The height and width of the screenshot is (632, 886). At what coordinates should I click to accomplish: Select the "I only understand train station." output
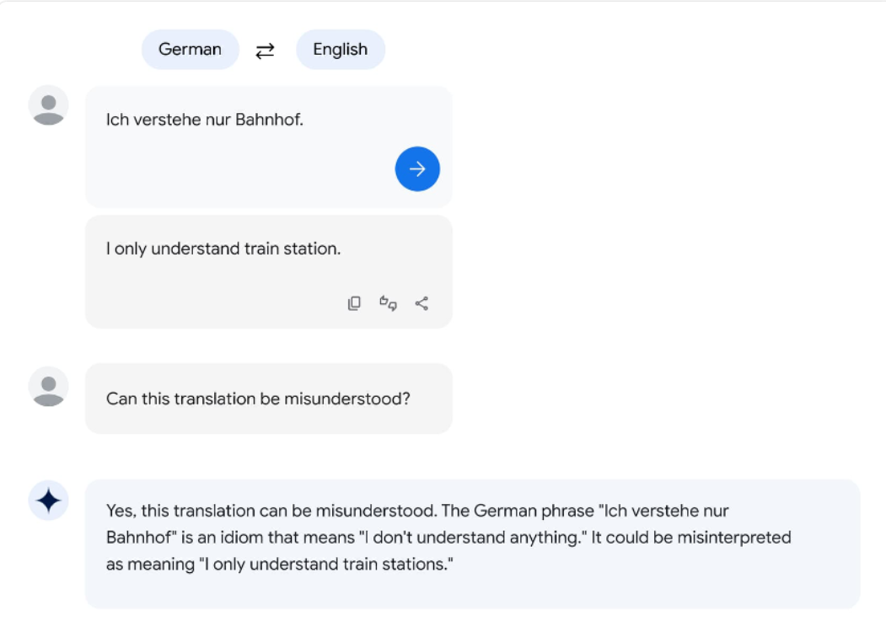point(223,249)
